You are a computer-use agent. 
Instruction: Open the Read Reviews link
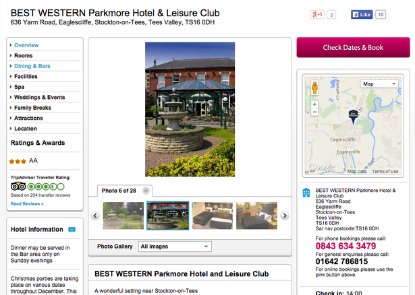(27, 203)
